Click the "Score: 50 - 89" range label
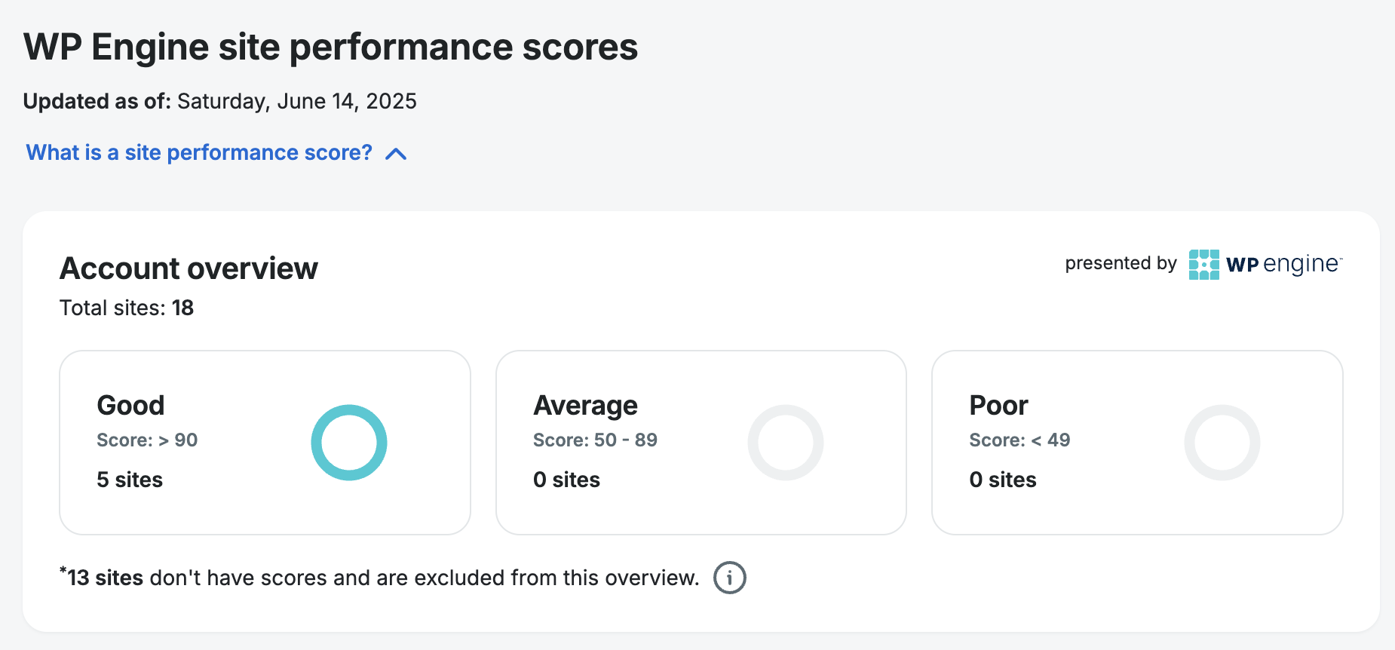 click(595, 440)
